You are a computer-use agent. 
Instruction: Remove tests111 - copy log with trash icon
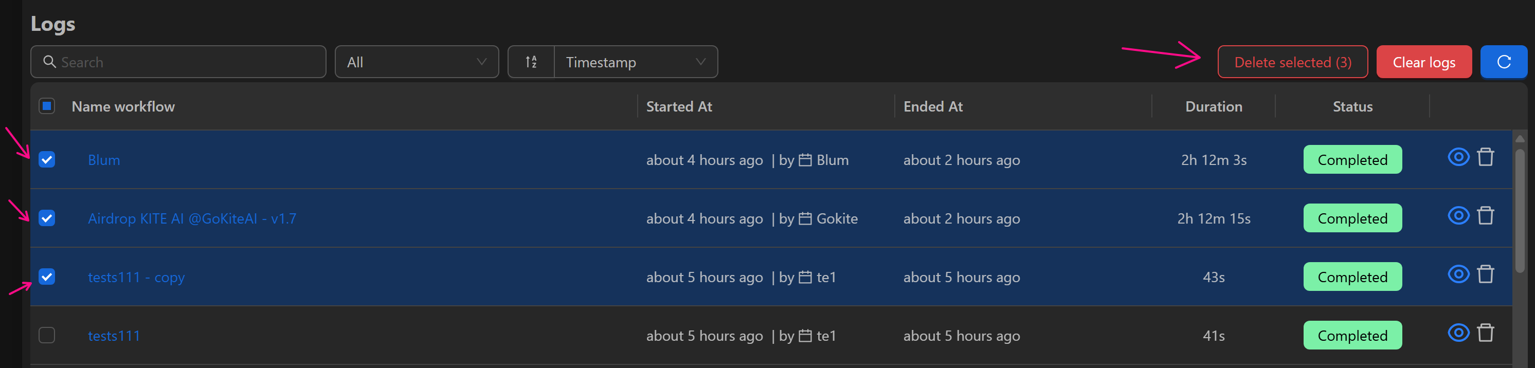click(1485, 274)
